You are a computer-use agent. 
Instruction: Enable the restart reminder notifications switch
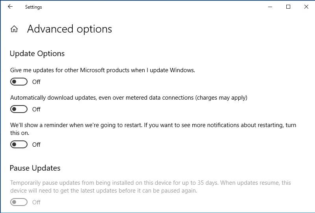(x=19, y=144)
